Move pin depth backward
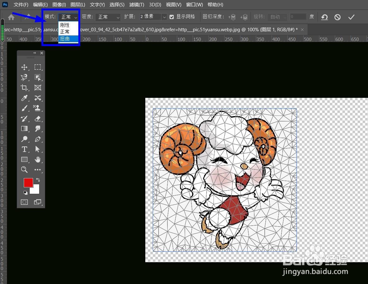 click(x=244, y=17)
